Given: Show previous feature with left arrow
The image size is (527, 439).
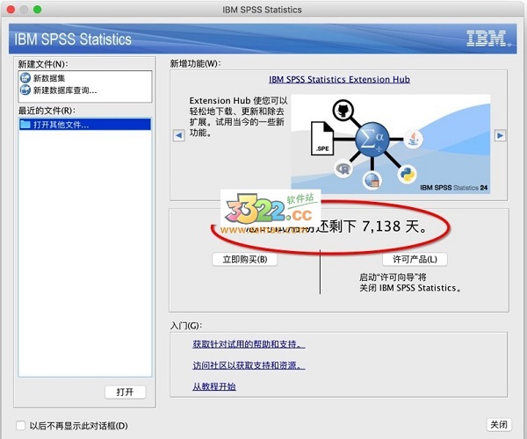Looking at the screenshot, I should click(179, 136).
